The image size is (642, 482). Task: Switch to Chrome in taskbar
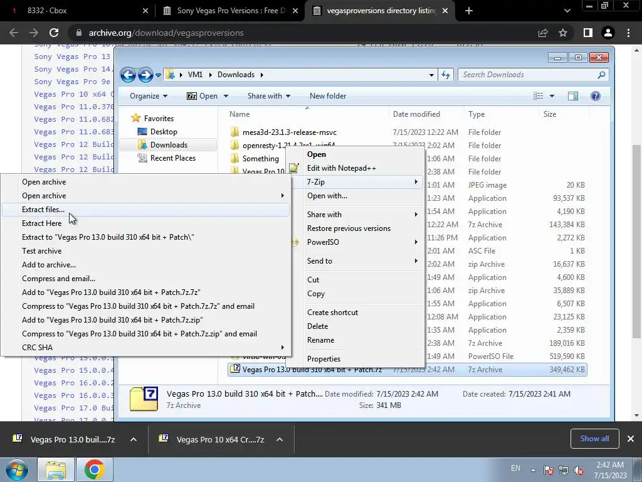(95, 469)
